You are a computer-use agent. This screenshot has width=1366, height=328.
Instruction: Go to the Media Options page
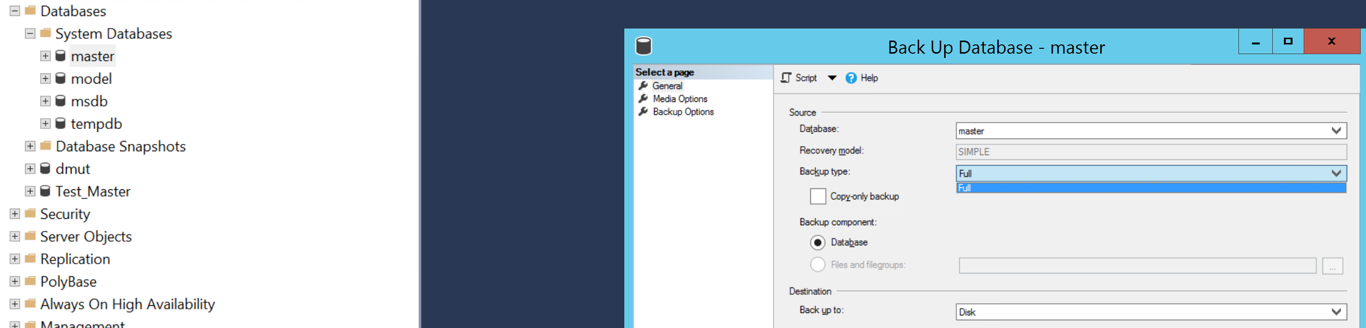[680, 99]
